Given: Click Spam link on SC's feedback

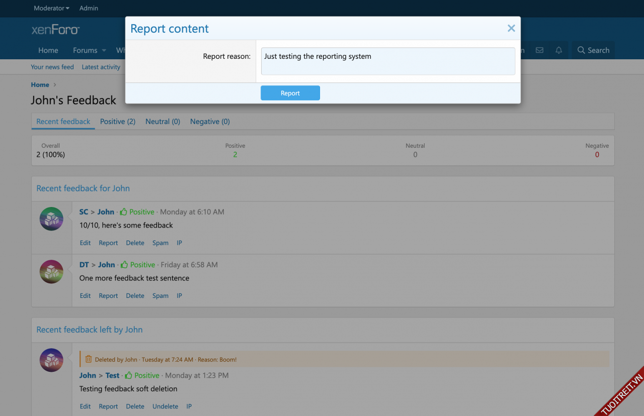Looking at the screenshot, I should (x=160, y=243).
